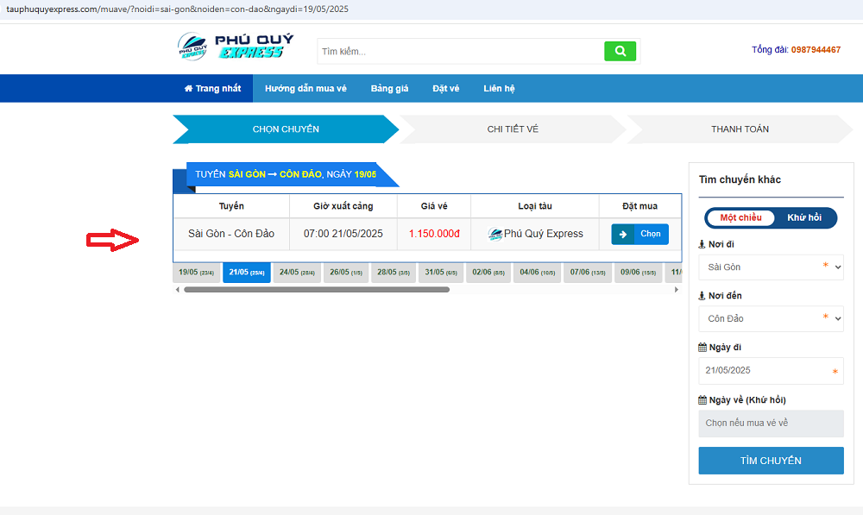Open the Bảng giá menu item

(390, 89)
